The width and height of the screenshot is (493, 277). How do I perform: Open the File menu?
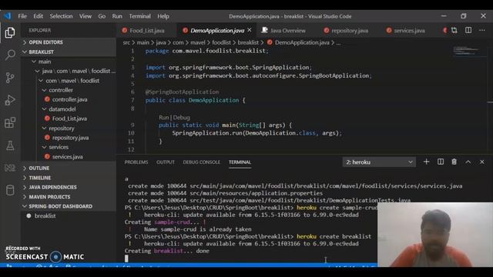(22, 16)
